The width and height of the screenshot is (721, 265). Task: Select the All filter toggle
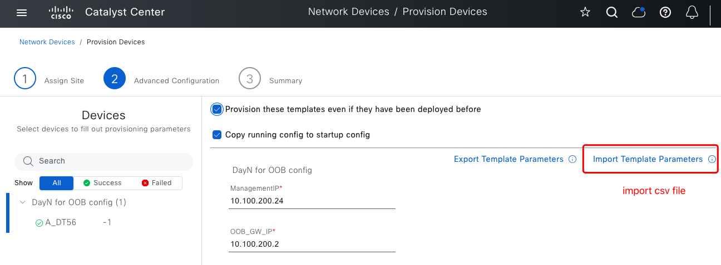click(57, 183)
